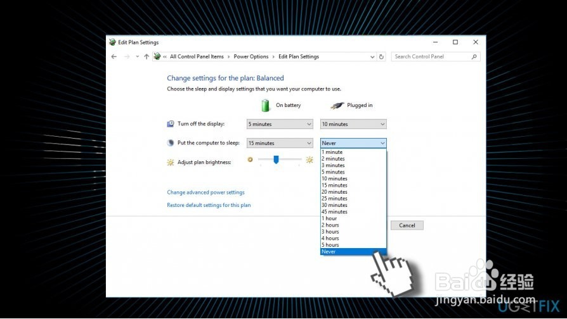Viewport: 567px width, 319px height.
Task: Click the Power Options icon in address bar
Action: 157,56
